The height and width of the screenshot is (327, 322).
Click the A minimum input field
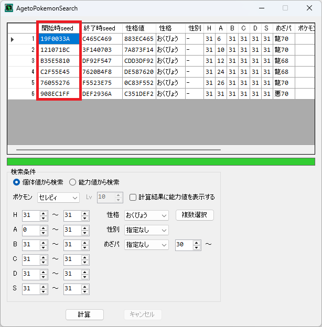click(x=31, y=230)
